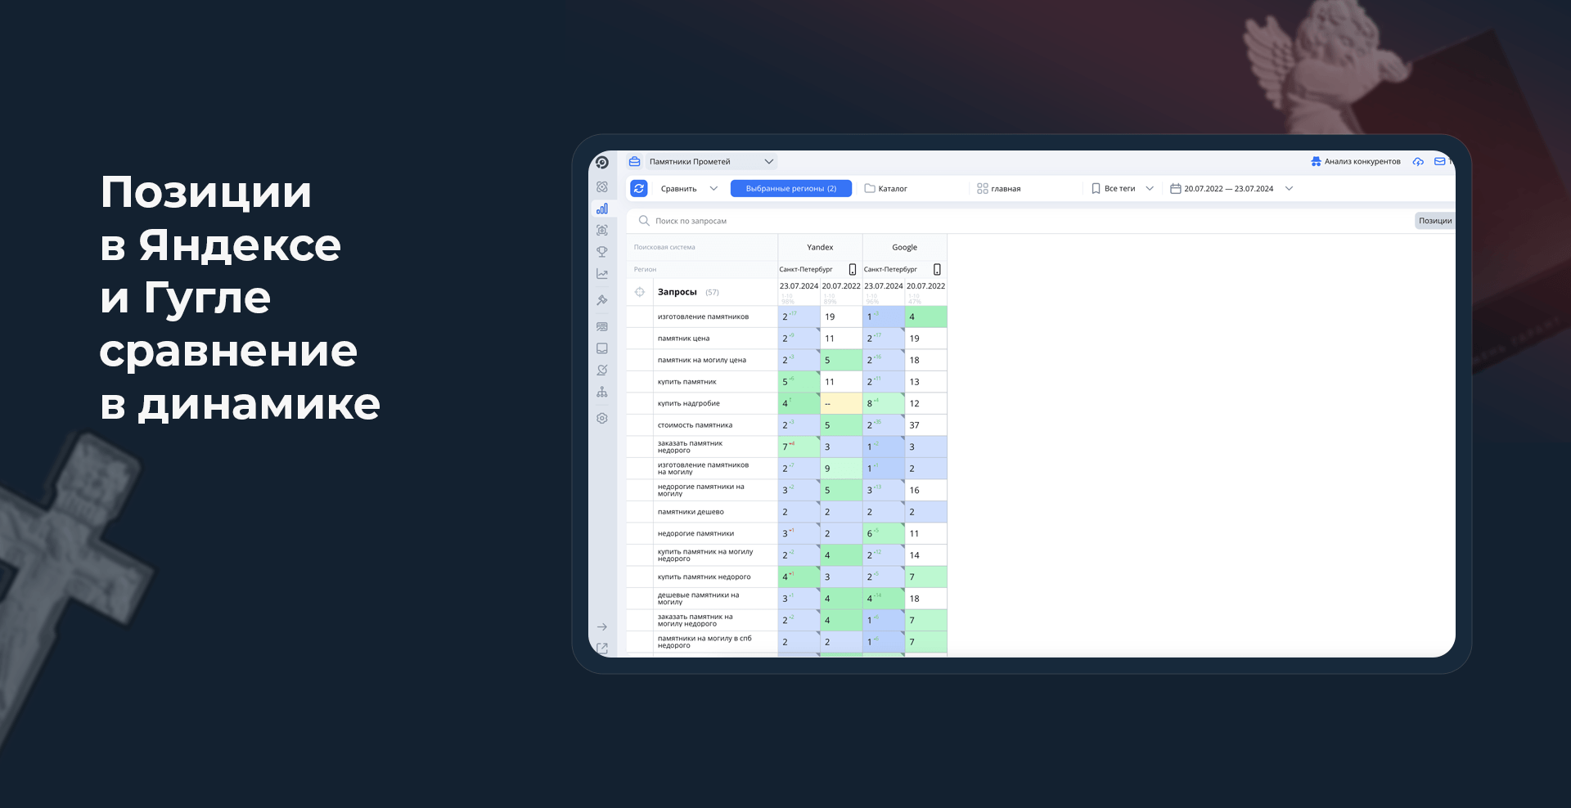Click the mobile device icon under Google

pyautogui.click(x=937, y=269)
